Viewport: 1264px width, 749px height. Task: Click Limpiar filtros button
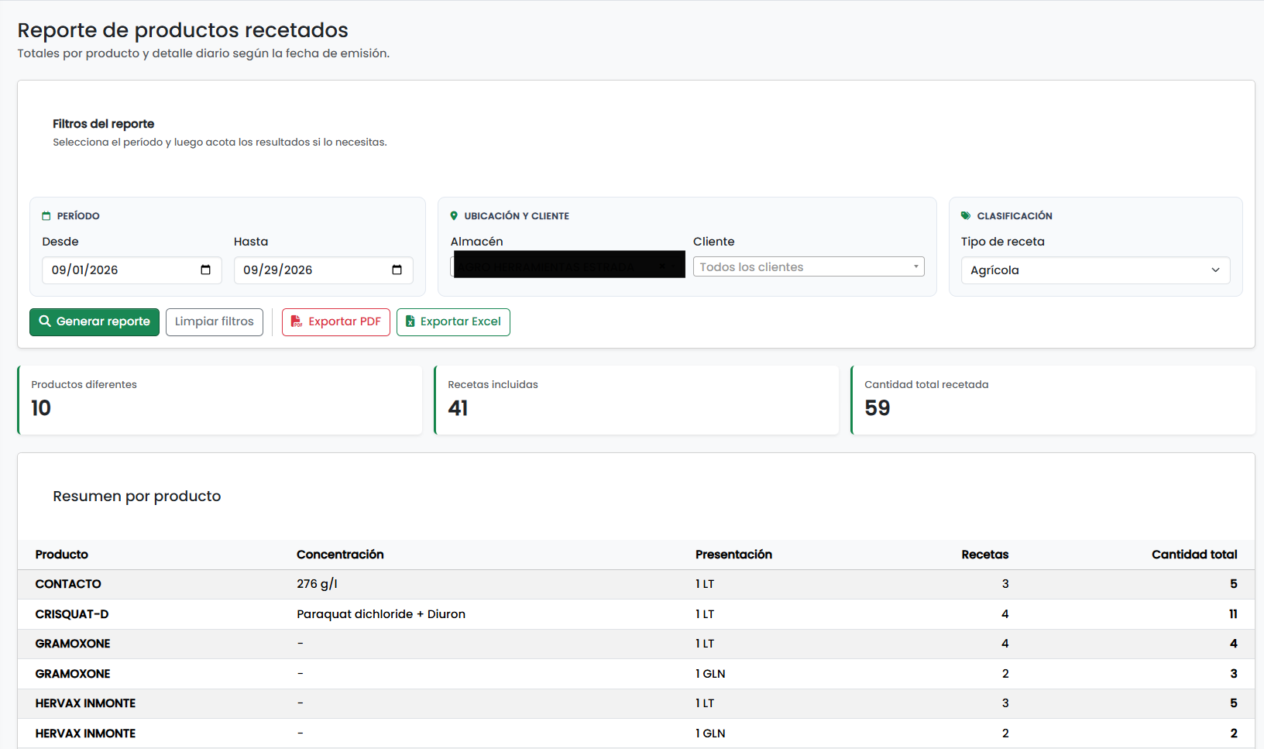coord(215,322)
